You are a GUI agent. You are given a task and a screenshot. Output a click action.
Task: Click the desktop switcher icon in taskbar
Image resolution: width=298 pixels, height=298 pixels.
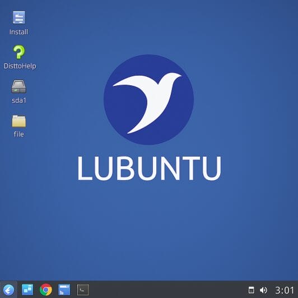click(x=27, y=290)
